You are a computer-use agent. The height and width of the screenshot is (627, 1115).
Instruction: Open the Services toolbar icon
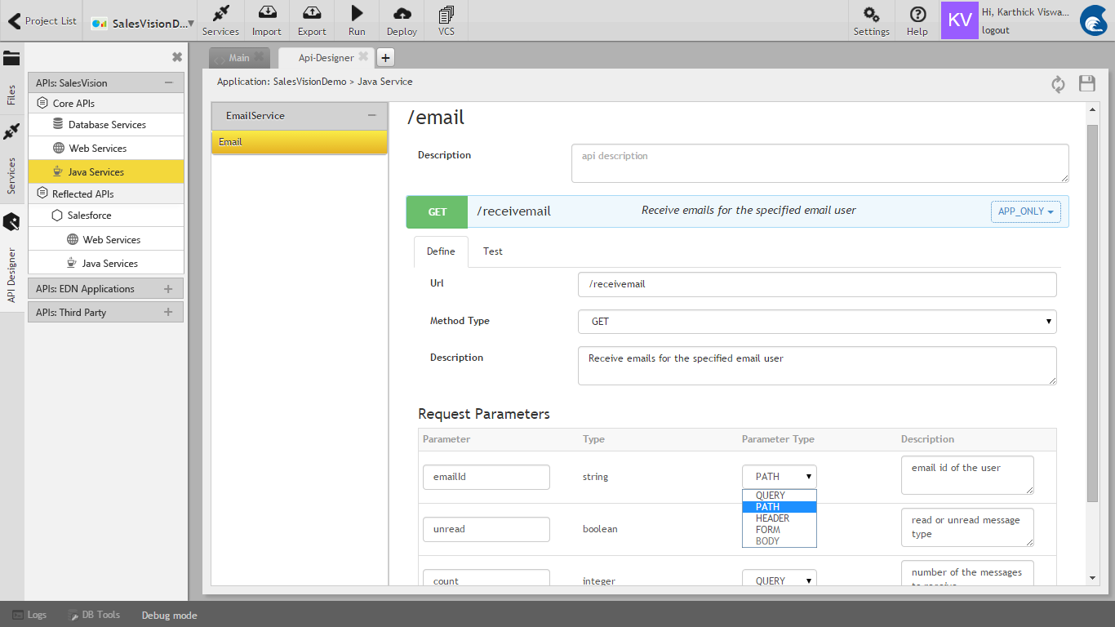pos(220,21)
